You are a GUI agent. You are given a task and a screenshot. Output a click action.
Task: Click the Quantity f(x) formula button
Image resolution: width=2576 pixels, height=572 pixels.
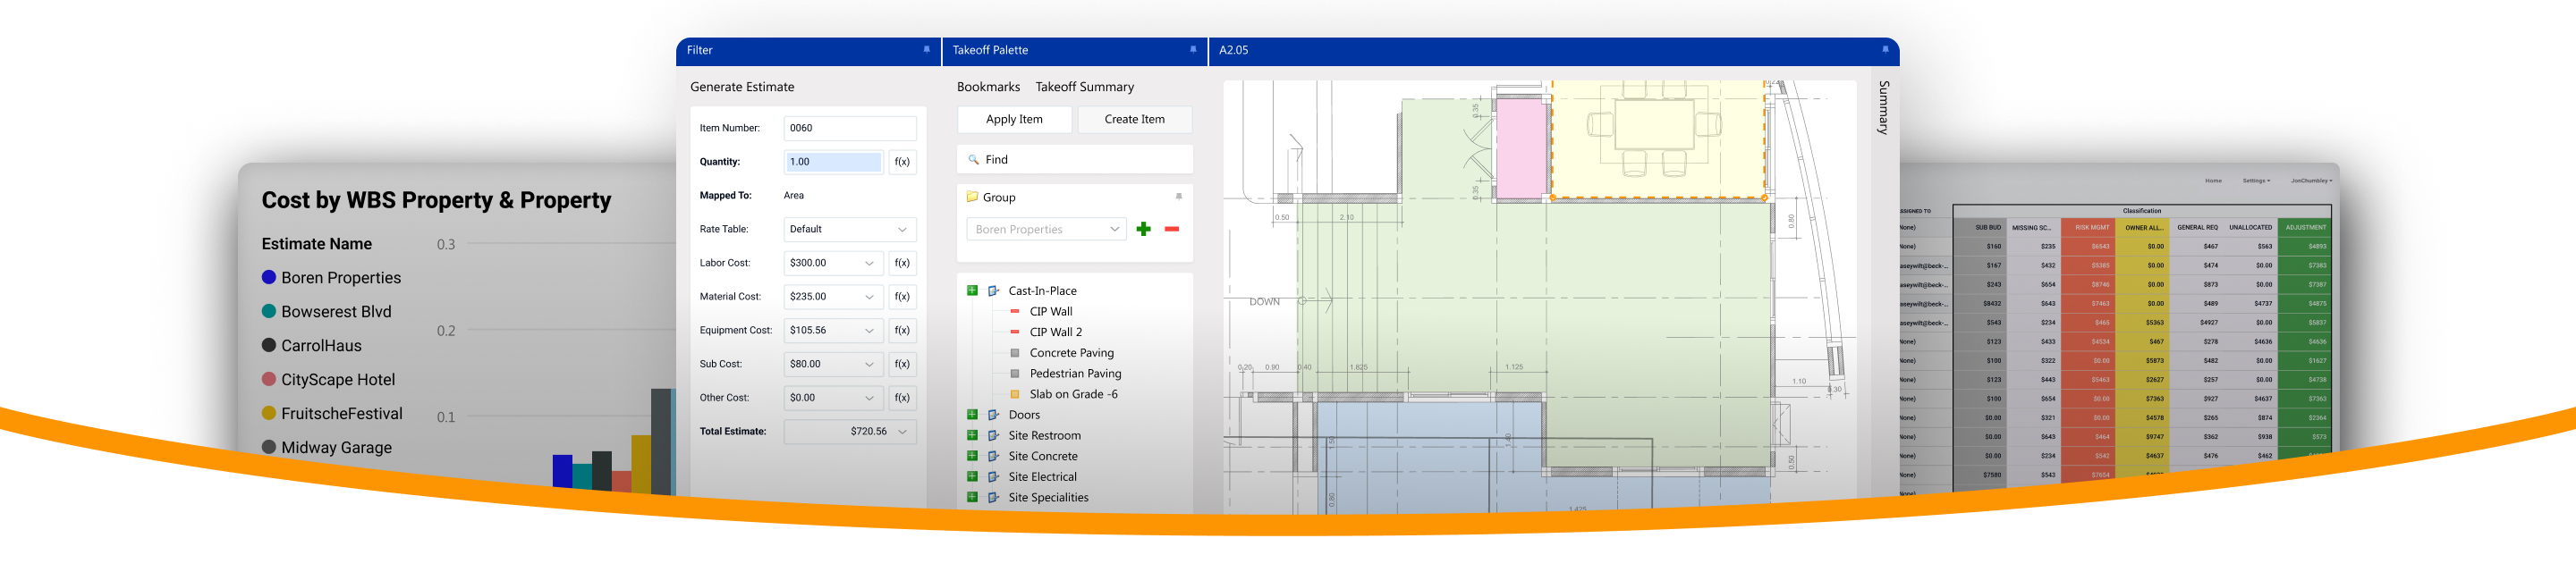(902, 162)
